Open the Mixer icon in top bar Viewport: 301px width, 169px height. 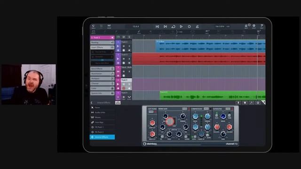click(x=109, y=26)
